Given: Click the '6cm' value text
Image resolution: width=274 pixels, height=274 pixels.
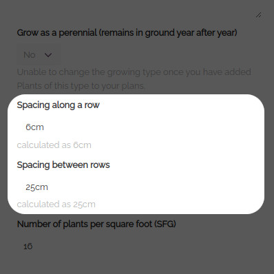Looking at the screenshot, I should tap(34, 127).
